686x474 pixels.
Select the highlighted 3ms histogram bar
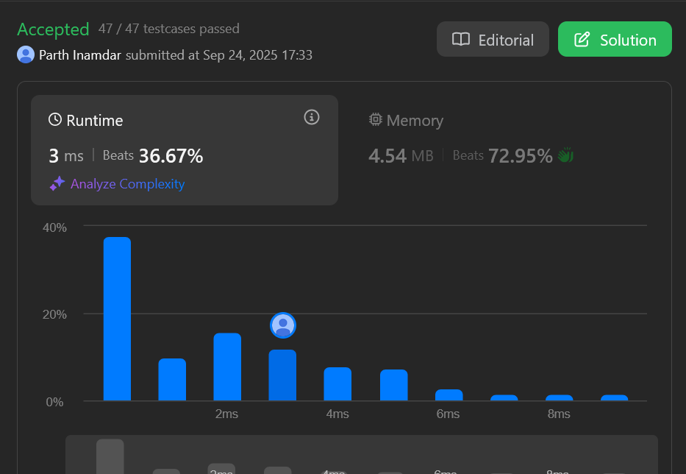(282, 375)
